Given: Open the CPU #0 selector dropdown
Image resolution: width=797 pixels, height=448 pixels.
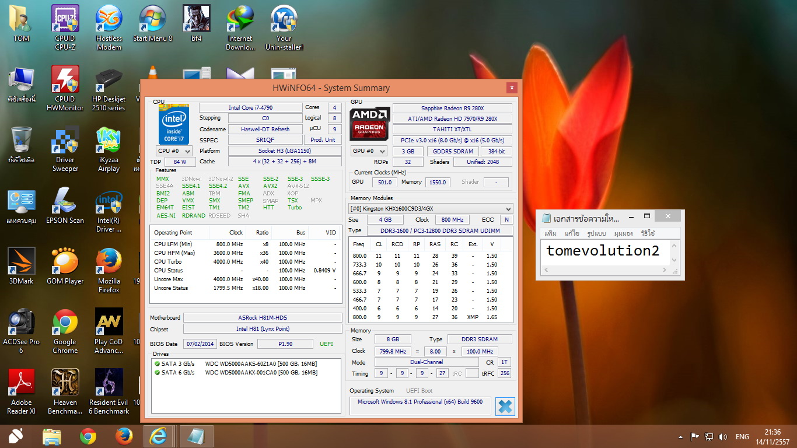Looking at the screenshot, I should (x=174, y=151).
